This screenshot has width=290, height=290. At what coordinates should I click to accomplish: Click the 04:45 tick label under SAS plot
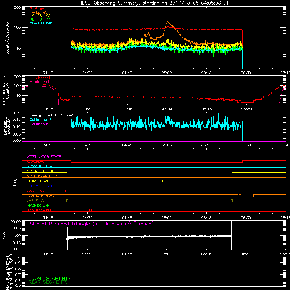pyautogui.click(x=127, y=254)
